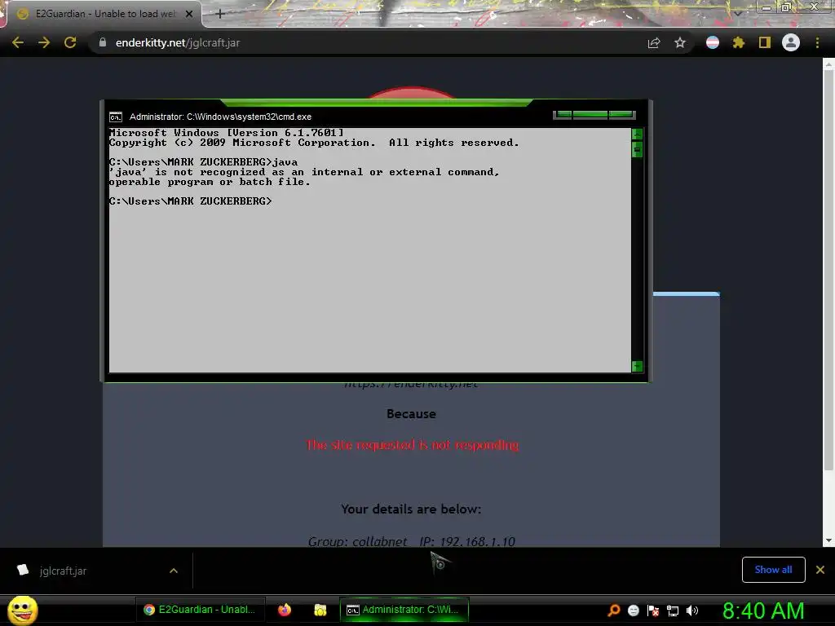
Task: Click cmd scrollbar up arrow
Action: (637, 134)
